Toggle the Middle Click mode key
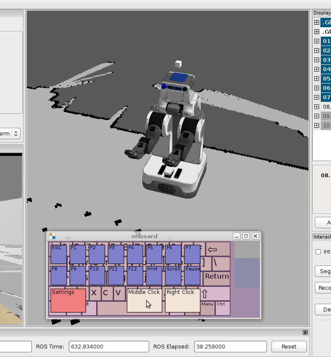The height and width of the screenshot is (357, 331). point(144,300)
